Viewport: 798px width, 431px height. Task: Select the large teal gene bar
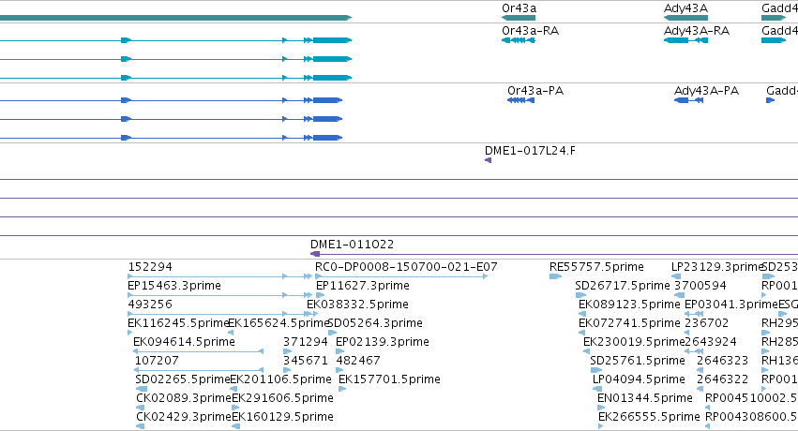(175, 18)
